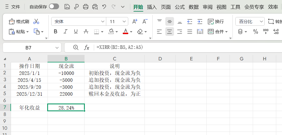Click the save icon

pos(67,7)
